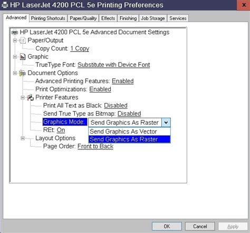
Task: Click Advanced Printing Features Enabled value
Action: coord(123,81)
